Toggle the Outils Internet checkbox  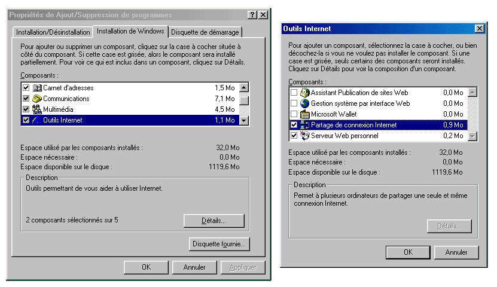click(26, 120)
